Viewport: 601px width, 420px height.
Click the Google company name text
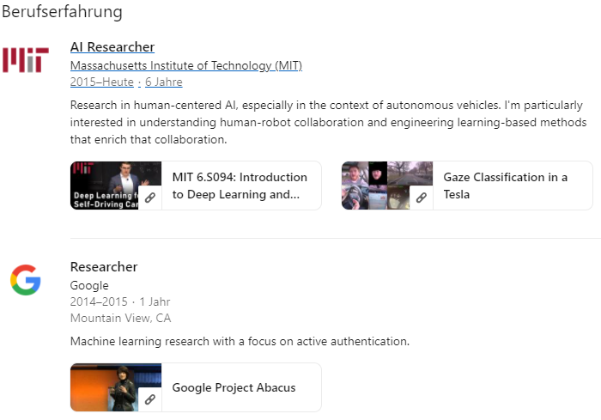click(x=89, y=285)
